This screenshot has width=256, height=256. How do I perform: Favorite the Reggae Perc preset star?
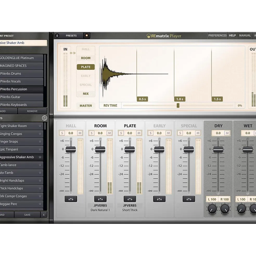click(40, 204)
